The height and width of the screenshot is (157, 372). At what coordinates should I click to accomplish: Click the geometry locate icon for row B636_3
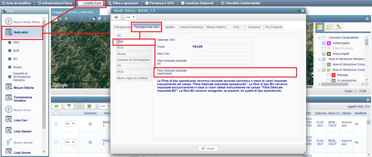tap(90, 124)
